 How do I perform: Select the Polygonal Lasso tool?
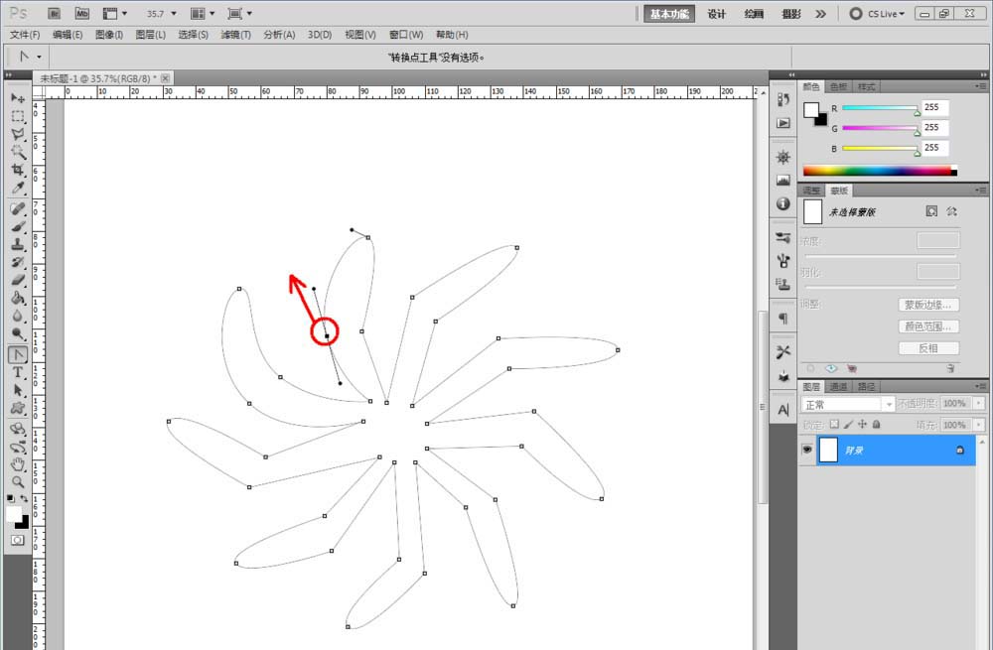tap(18, 134)
